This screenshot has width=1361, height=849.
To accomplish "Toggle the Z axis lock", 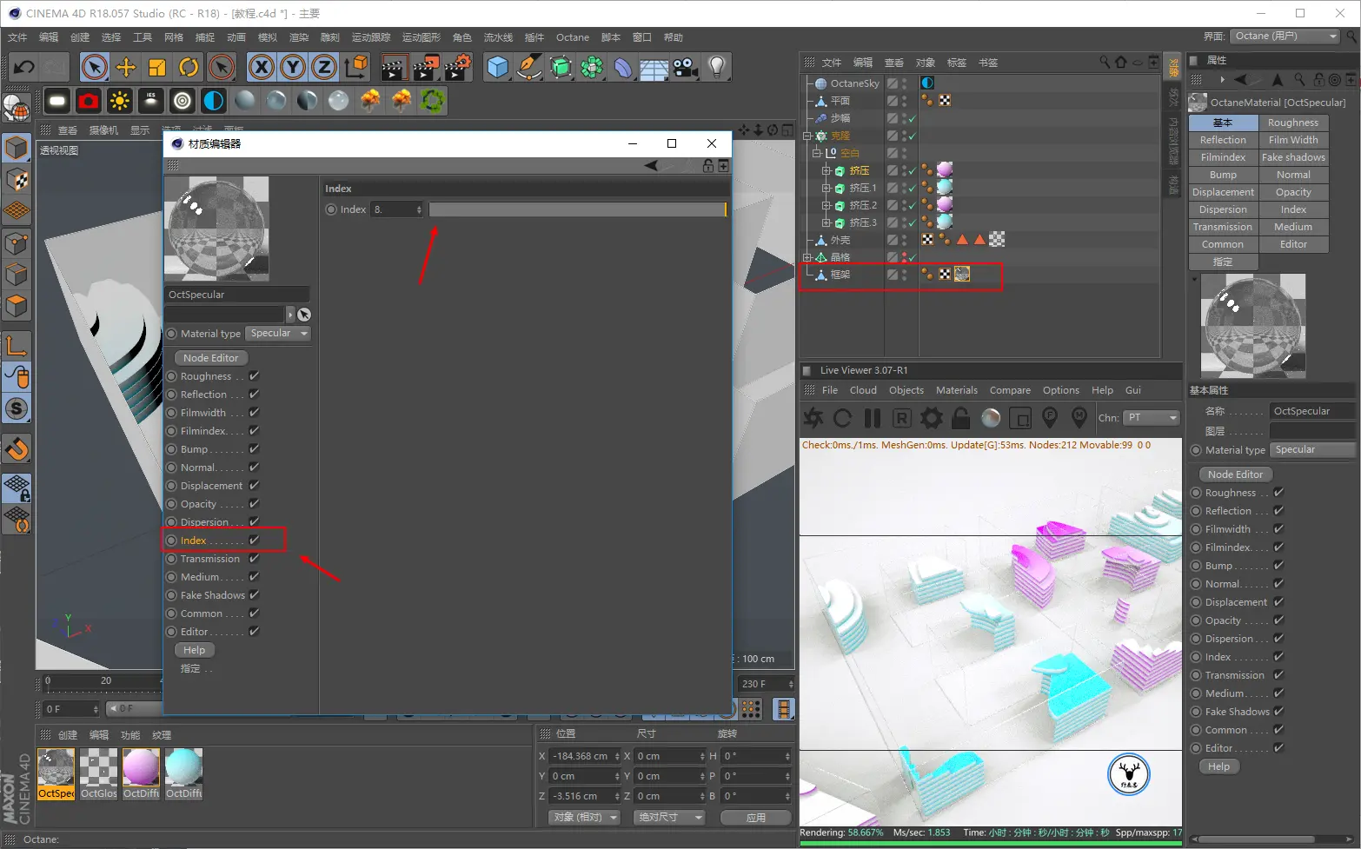I will (x=324, y=67).
